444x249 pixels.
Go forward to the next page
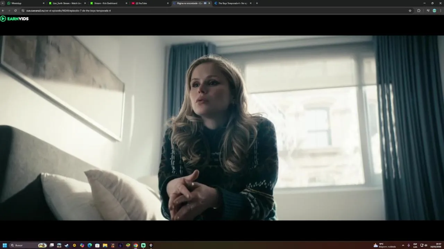pos(9,11)
